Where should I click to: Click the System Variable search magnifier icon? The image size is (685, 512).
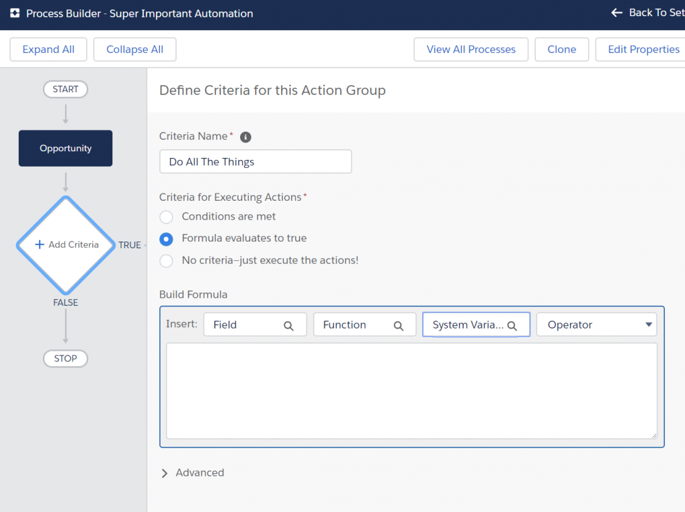[512, 325]
